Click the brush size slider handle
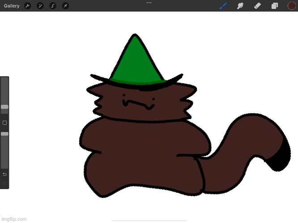 [x=4, y=107]
